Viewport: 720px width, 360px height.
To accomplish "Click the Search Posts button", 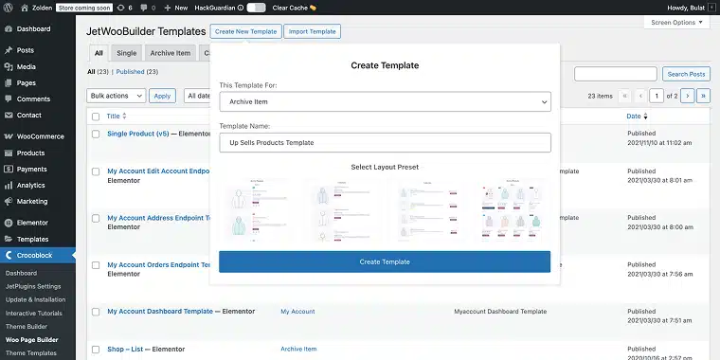I will pyautogui.click(x=686, y=74).
